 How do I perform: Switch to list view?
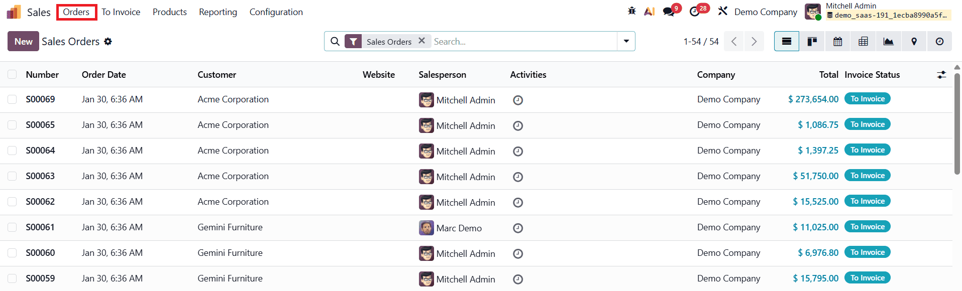coord(787,41)
